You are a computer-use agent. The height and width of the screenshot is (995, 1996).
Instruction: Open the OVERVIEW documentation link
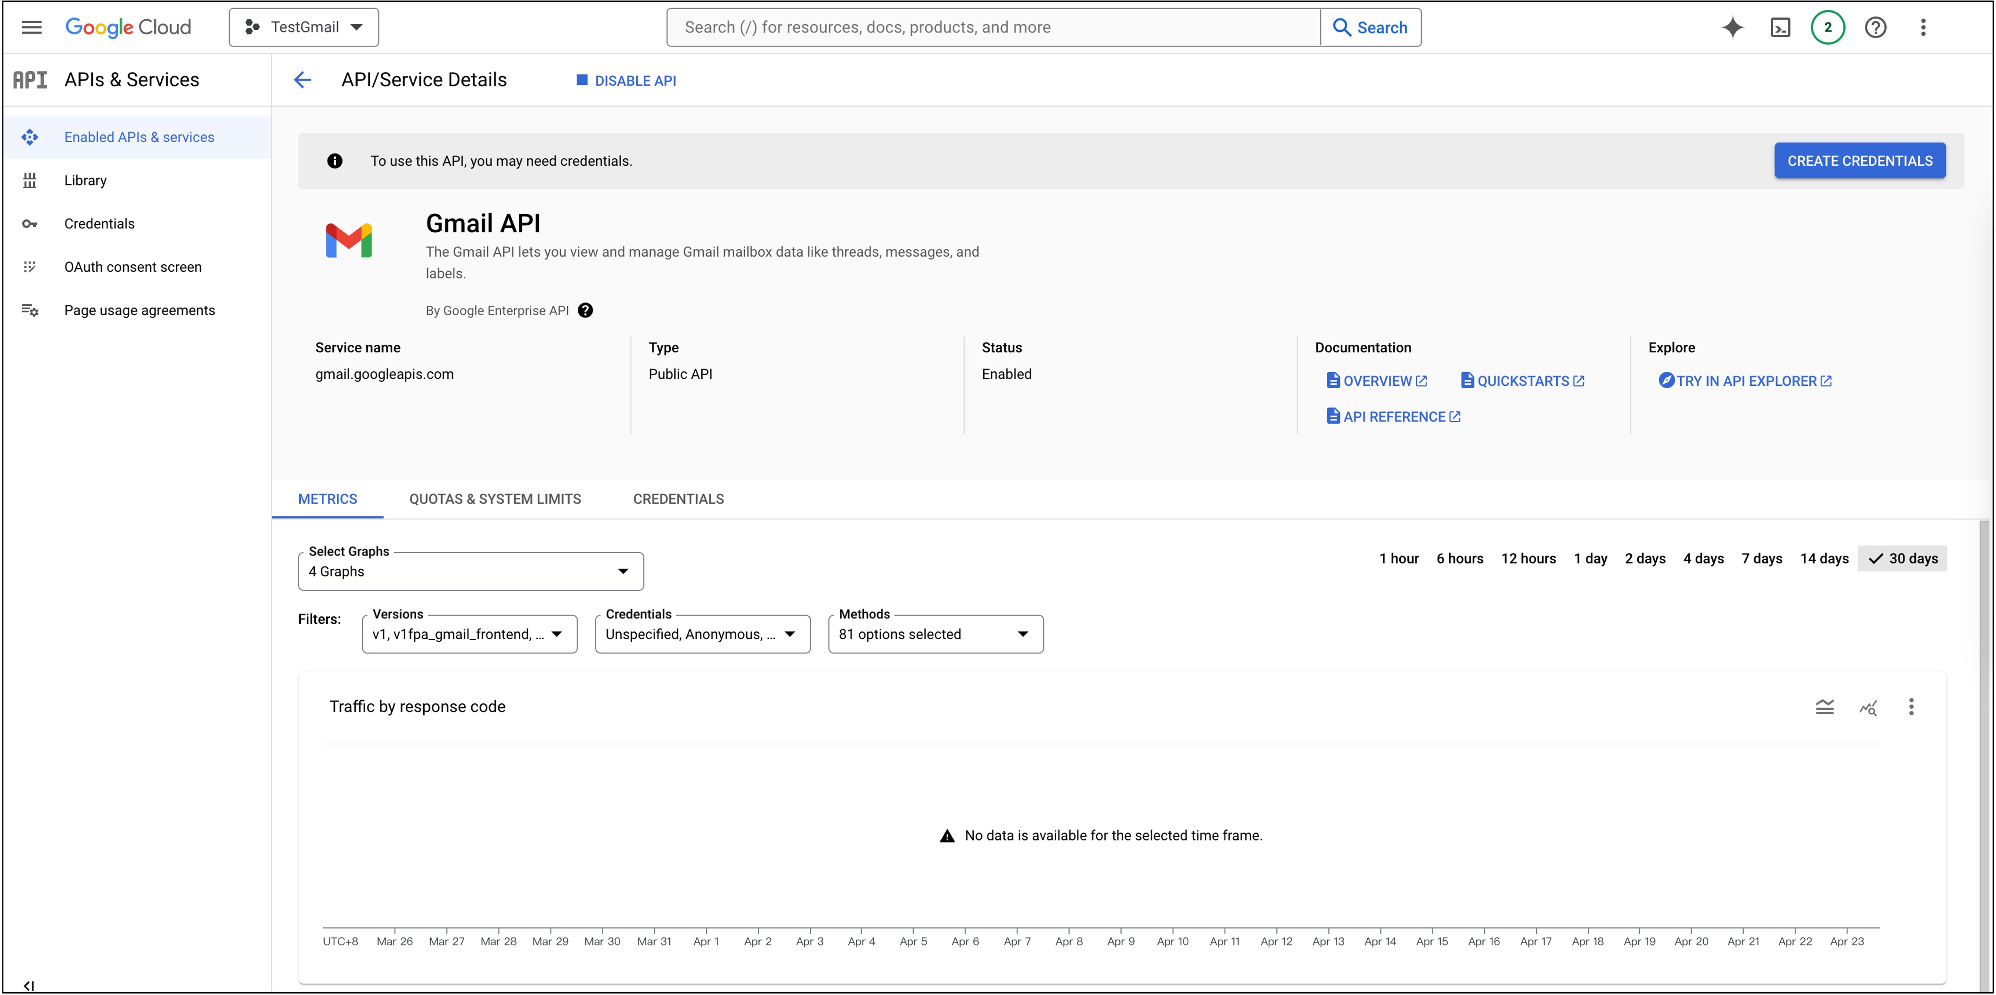click(x=1377, y=381)
